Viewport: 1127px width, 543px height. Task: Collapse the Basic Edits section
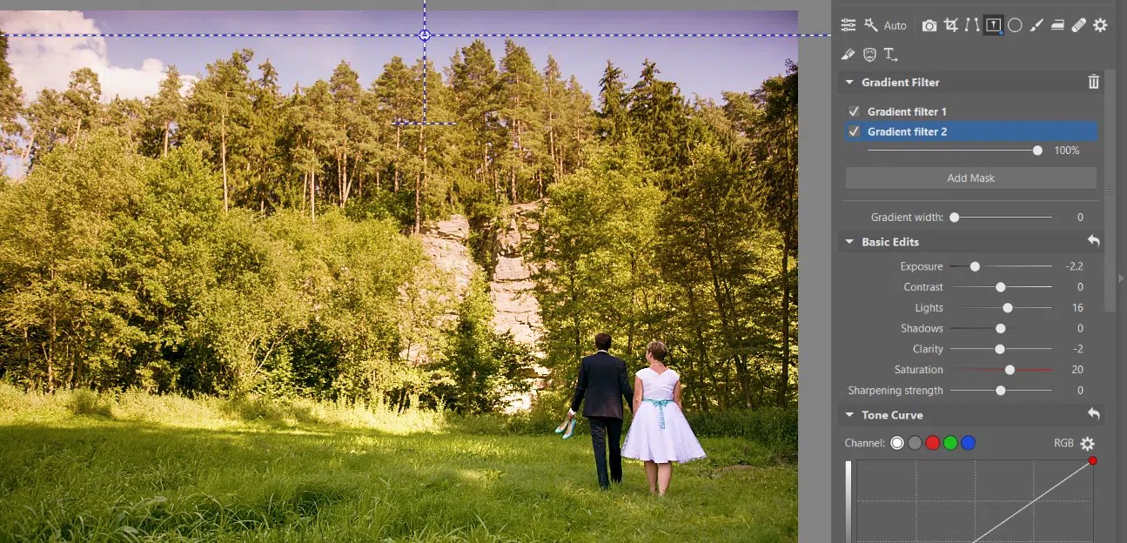[x=850, y=241]
